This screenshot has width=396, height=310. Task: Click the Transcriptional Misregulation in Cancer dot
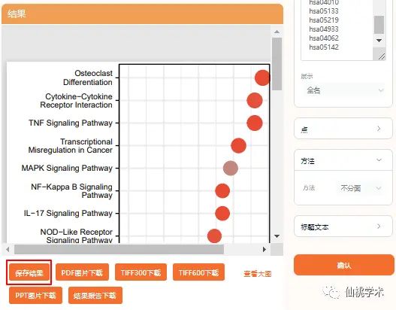(238, 146)
